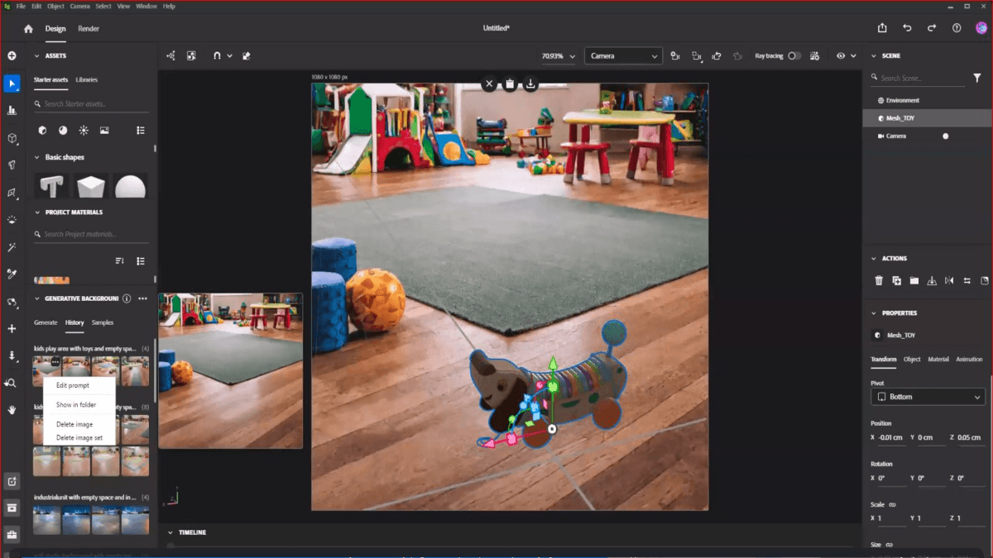Open the zoom level 70.93% control
The width and height of the screenshot is (993, 558).
click(x=559, y=55)
